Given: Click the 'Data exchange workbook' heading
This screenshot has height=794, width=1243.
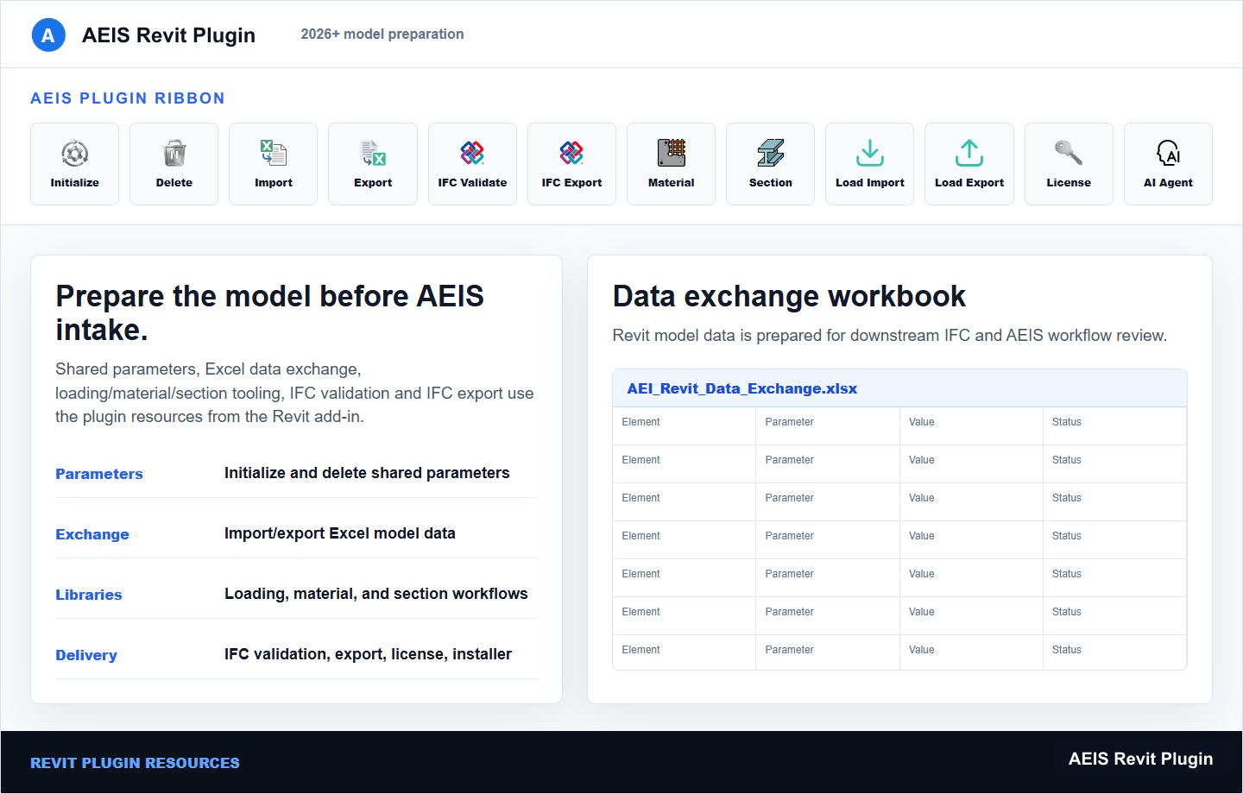Looking at the screenshot, I should click(x=789, y=296).
